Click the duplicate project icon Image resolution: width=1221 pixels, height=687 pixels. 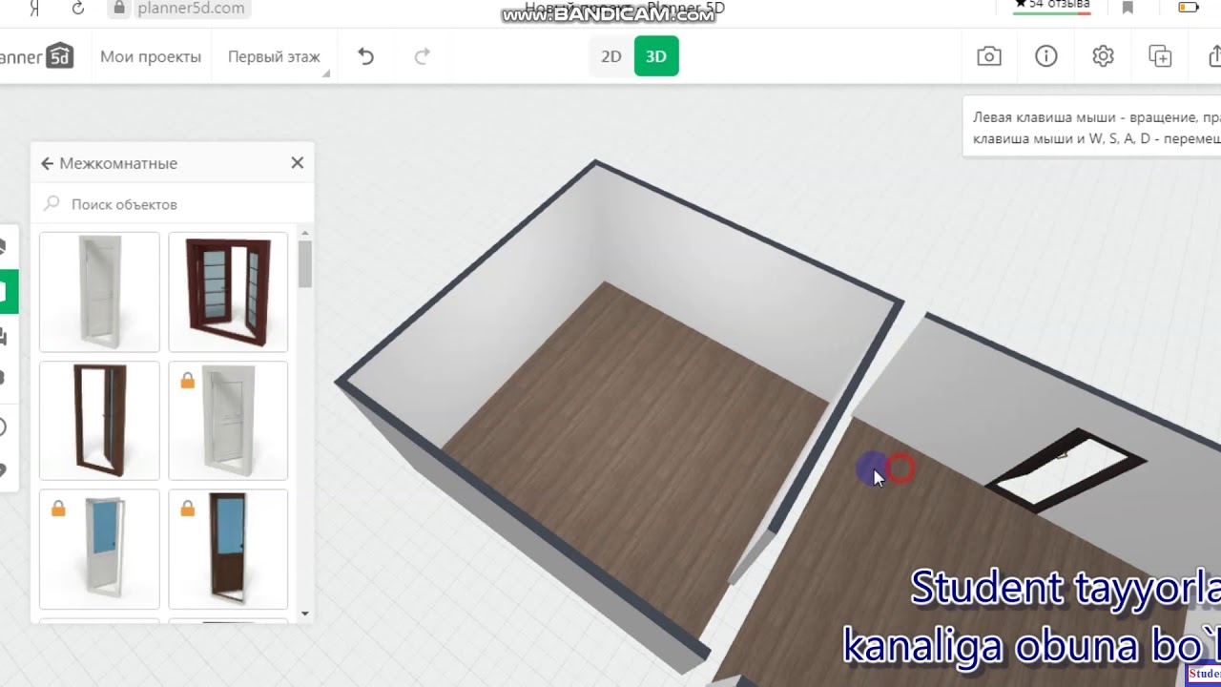coord(1160,56)
